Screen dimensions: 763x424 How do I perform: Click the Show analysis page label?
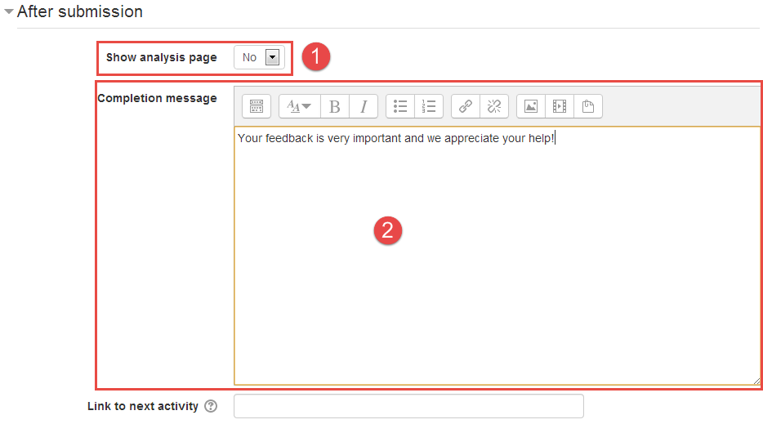click(162, 57)
